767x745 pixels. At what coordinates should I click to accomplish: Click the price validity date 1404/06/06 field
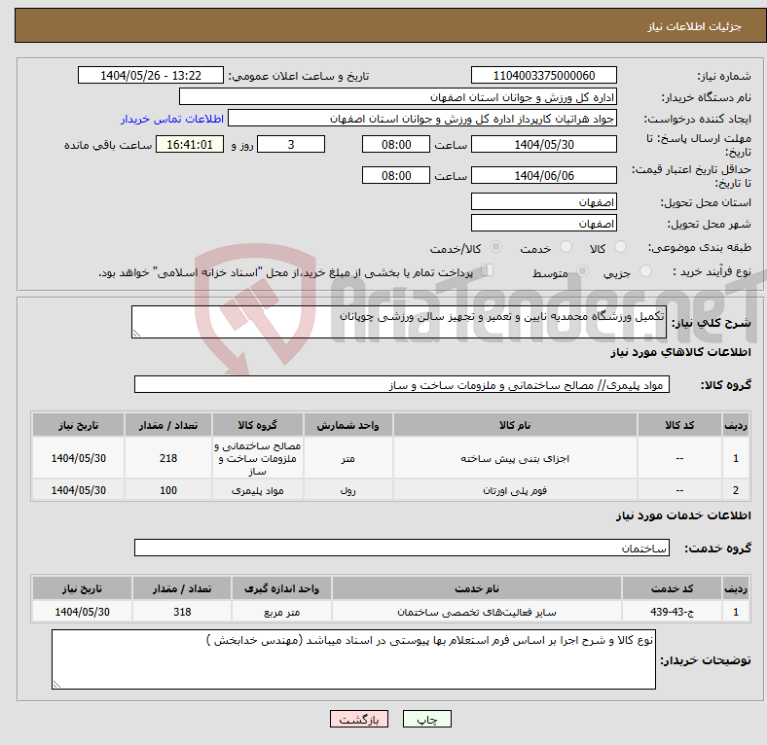[543, 175]
